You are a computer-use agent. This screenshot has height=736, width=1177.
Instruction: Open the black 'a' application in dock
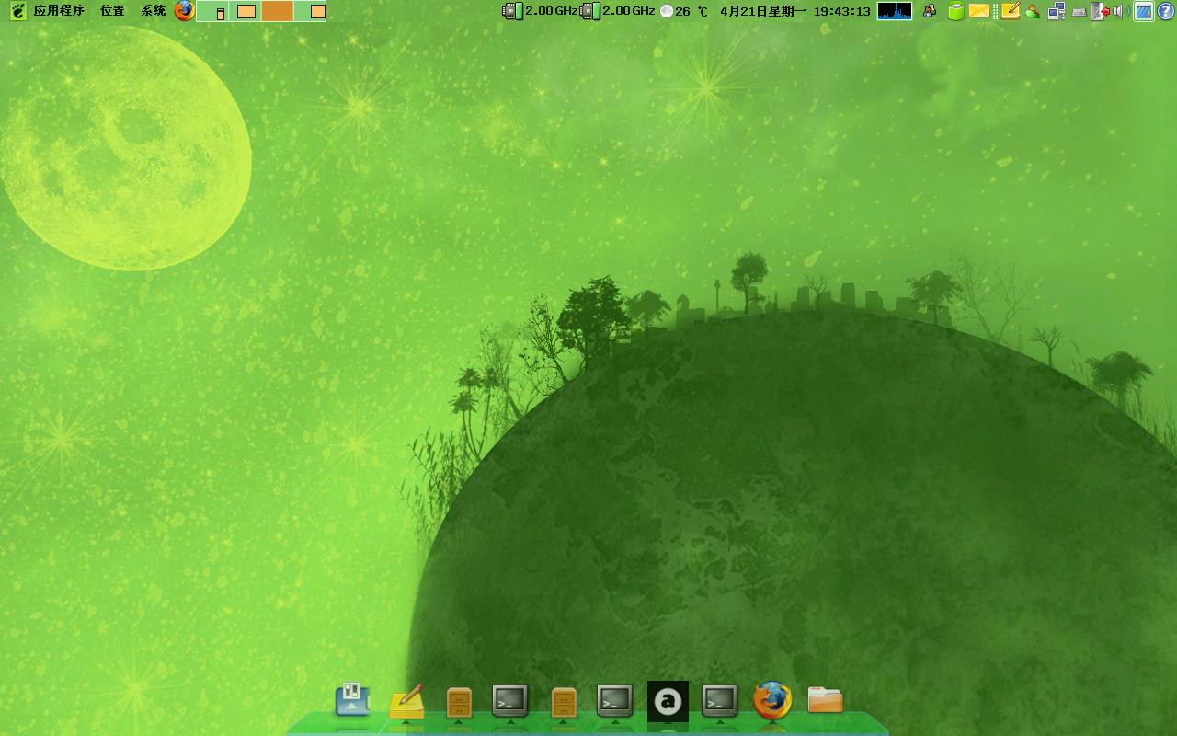coord(668,702)
